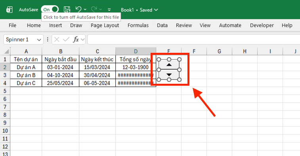This screenshot has width=300, height=156.
Task: Select column I header
Action: (x=270, y=51)
